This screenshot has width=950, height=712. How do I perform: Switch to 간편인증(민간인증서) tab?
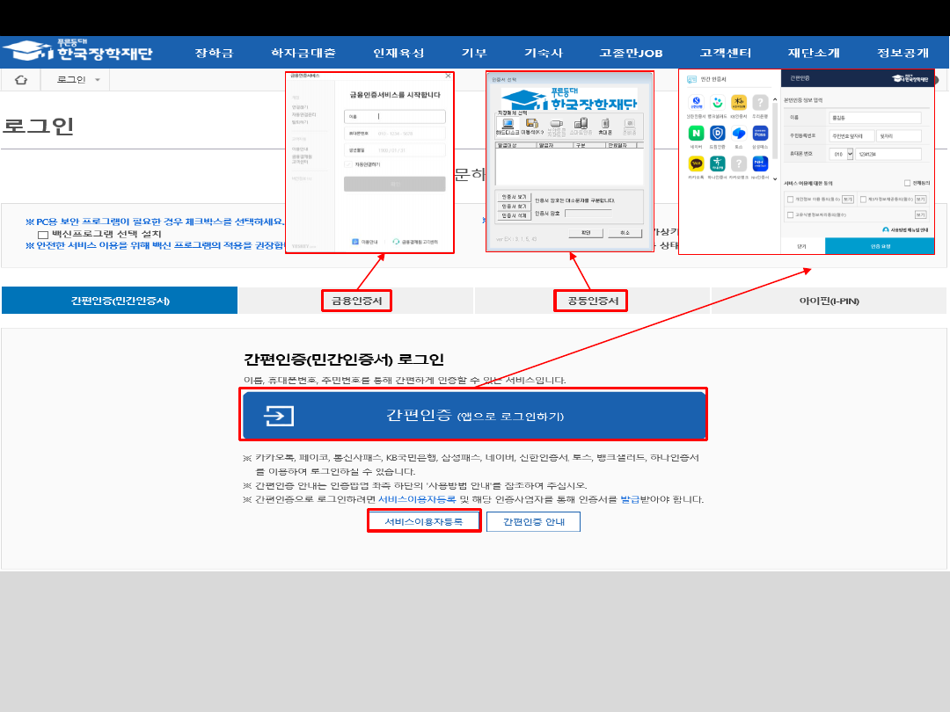coord(120,301)
